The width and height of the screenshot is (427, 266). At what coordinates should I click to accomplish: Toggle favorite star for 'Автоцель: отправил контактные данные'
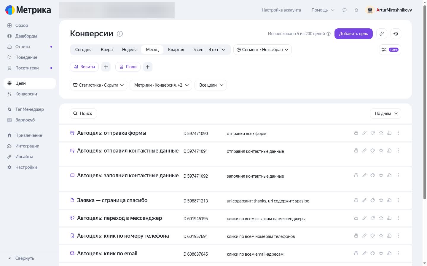[x=381, y=151]
